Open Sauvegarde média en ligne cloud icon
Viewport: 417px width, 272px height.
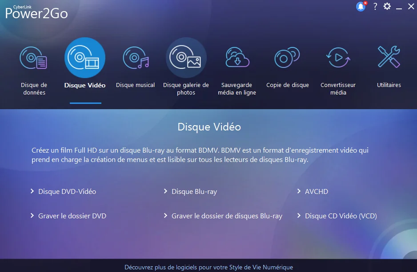[237, 57]
